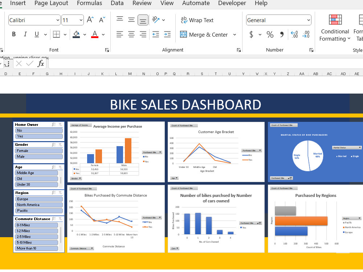
Task: Open Review ribbon tab
Action: (x=142, y=3)
